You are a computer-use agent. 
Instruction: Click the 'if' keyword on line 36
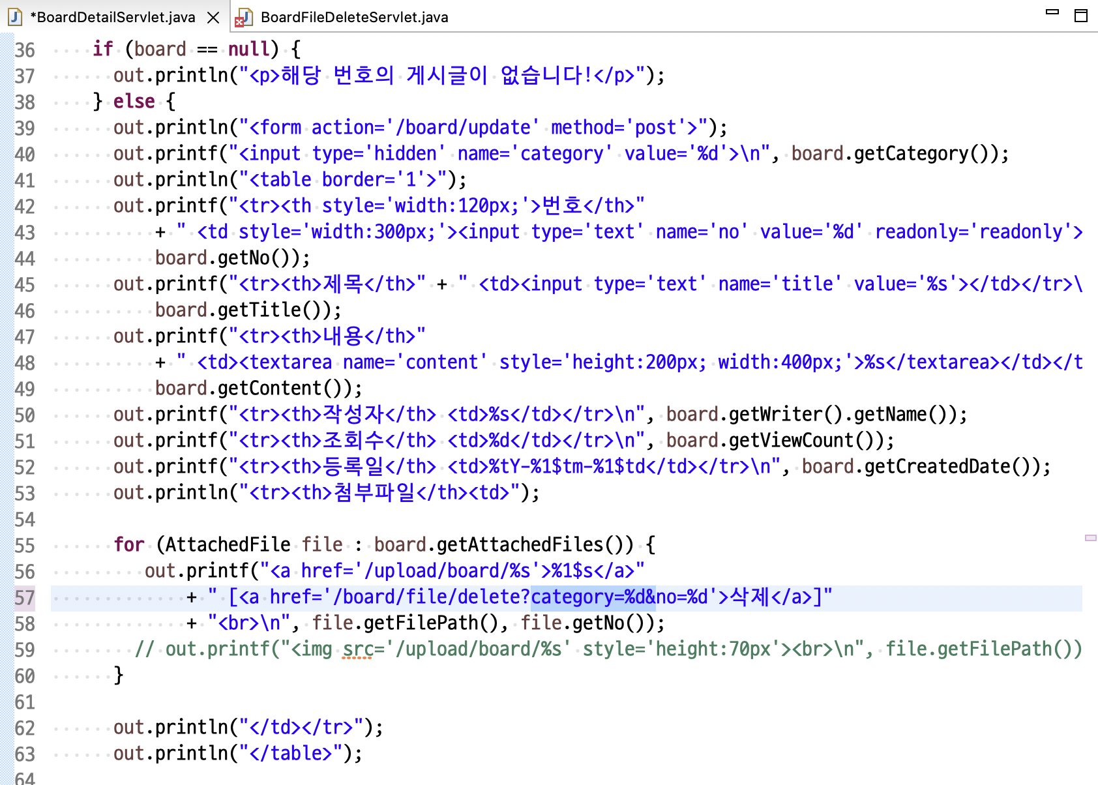tap(103, 49)
